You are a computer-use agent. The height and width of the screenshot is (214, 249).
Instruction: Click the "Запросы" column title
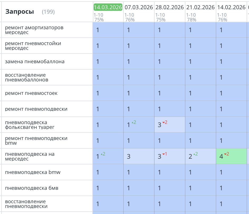(19, 12)
